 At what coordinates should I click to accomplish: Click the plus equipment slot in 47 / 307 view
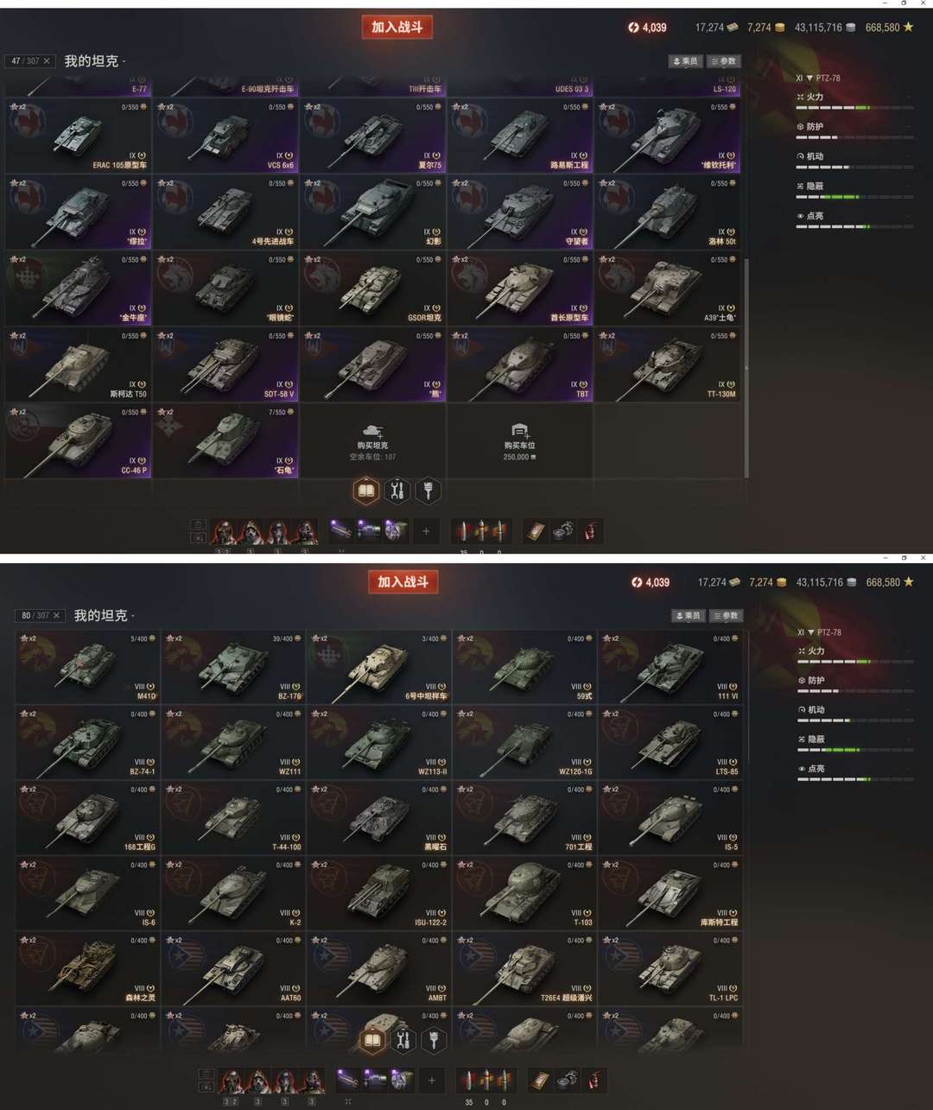[426, 531]
